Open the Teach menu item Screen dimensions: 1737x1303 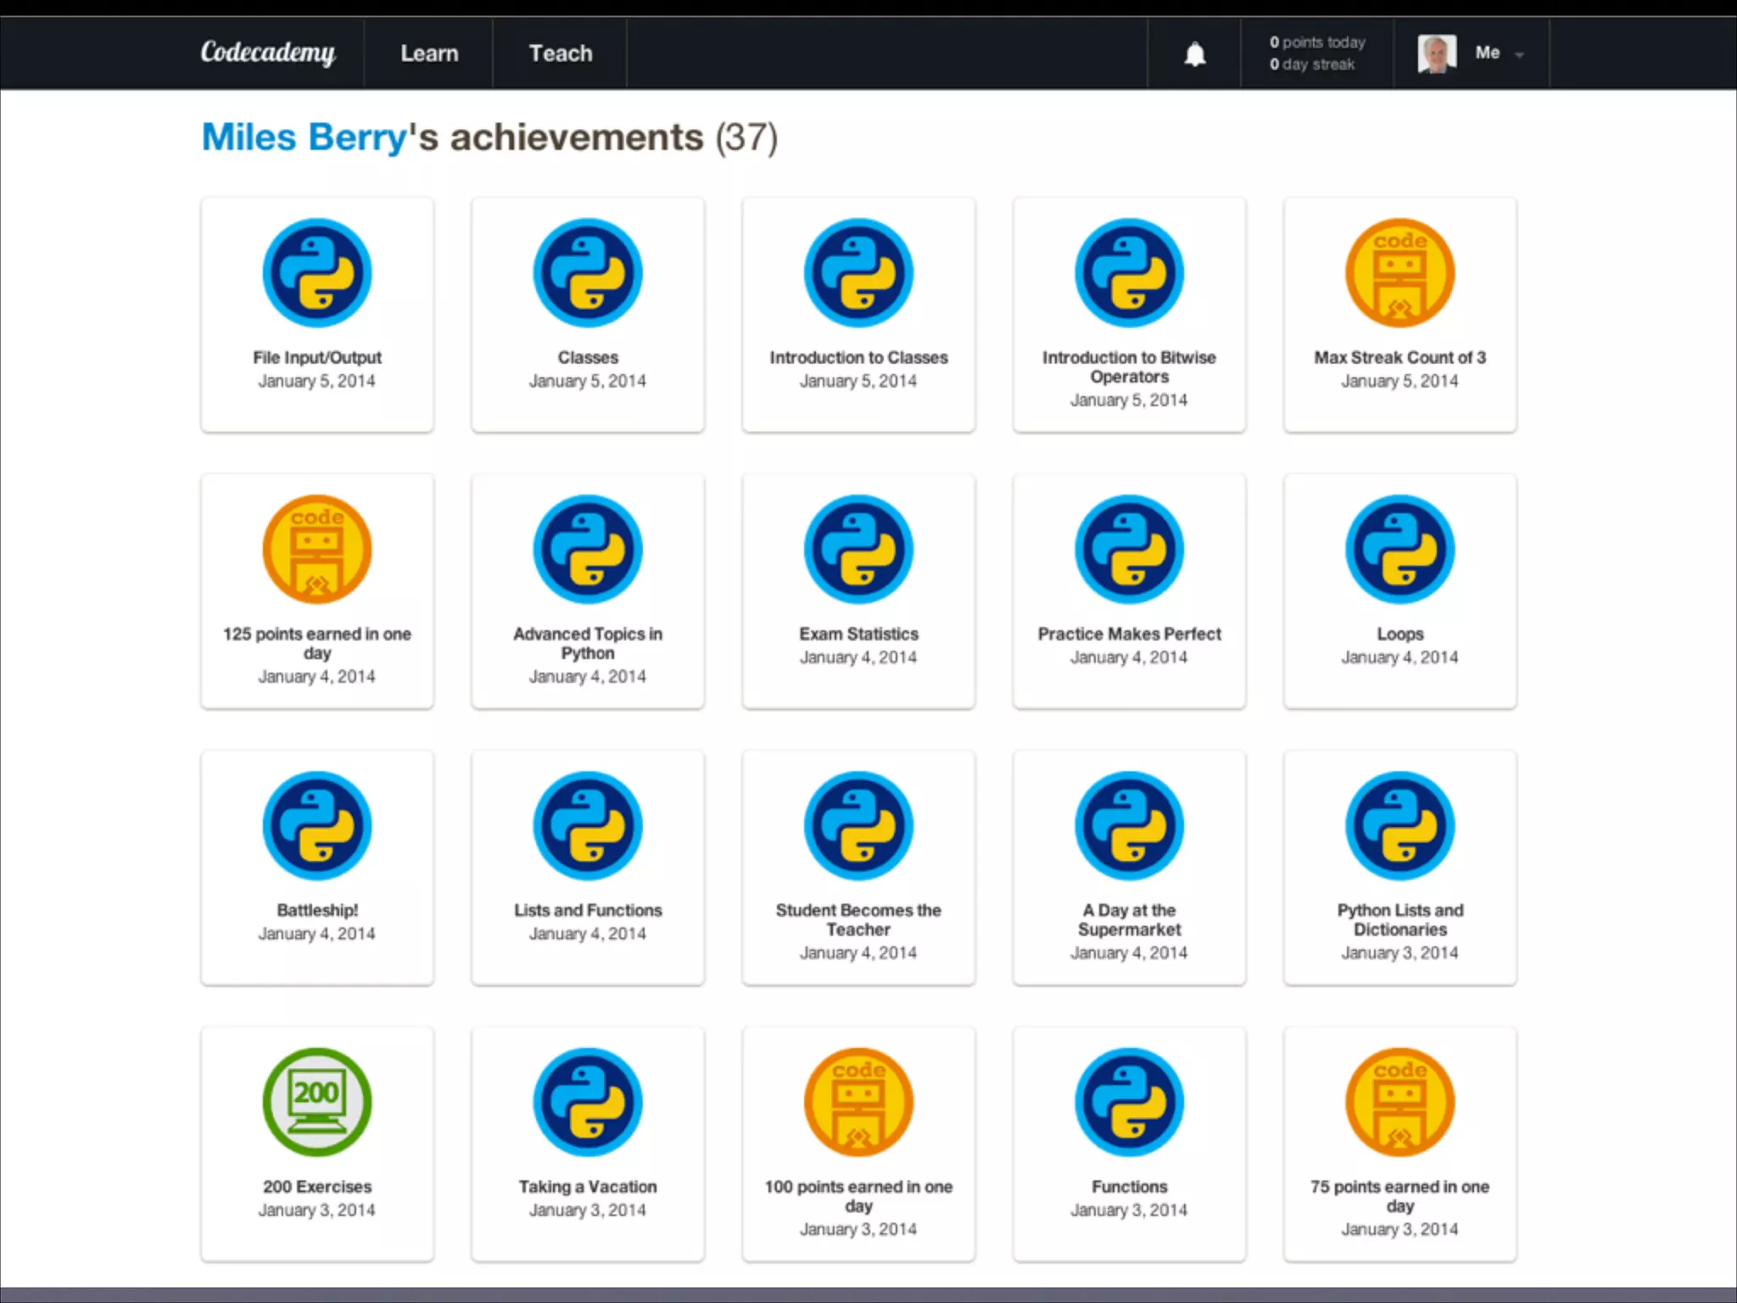click(561, 53)
